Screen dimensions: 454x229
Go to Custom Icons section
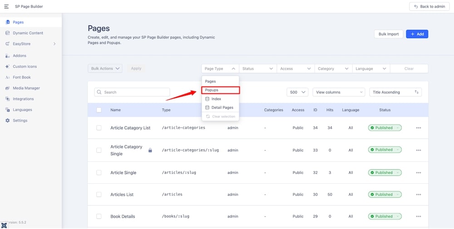click(25, 66)
